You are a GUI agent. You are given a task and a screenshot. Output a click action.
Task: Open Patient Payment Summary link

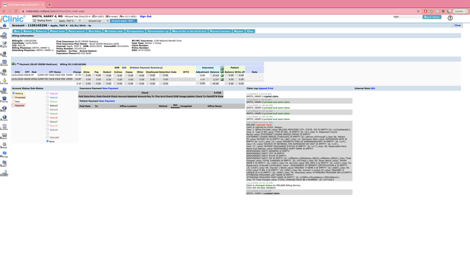[x=146, y=67]
